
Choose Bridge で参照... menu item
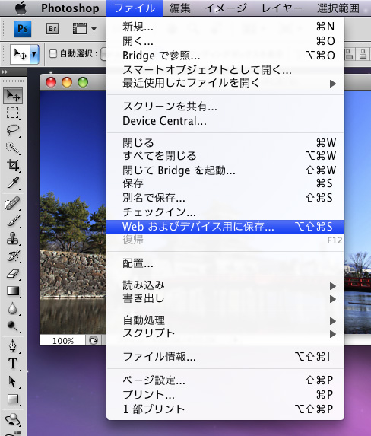[225, 56]
